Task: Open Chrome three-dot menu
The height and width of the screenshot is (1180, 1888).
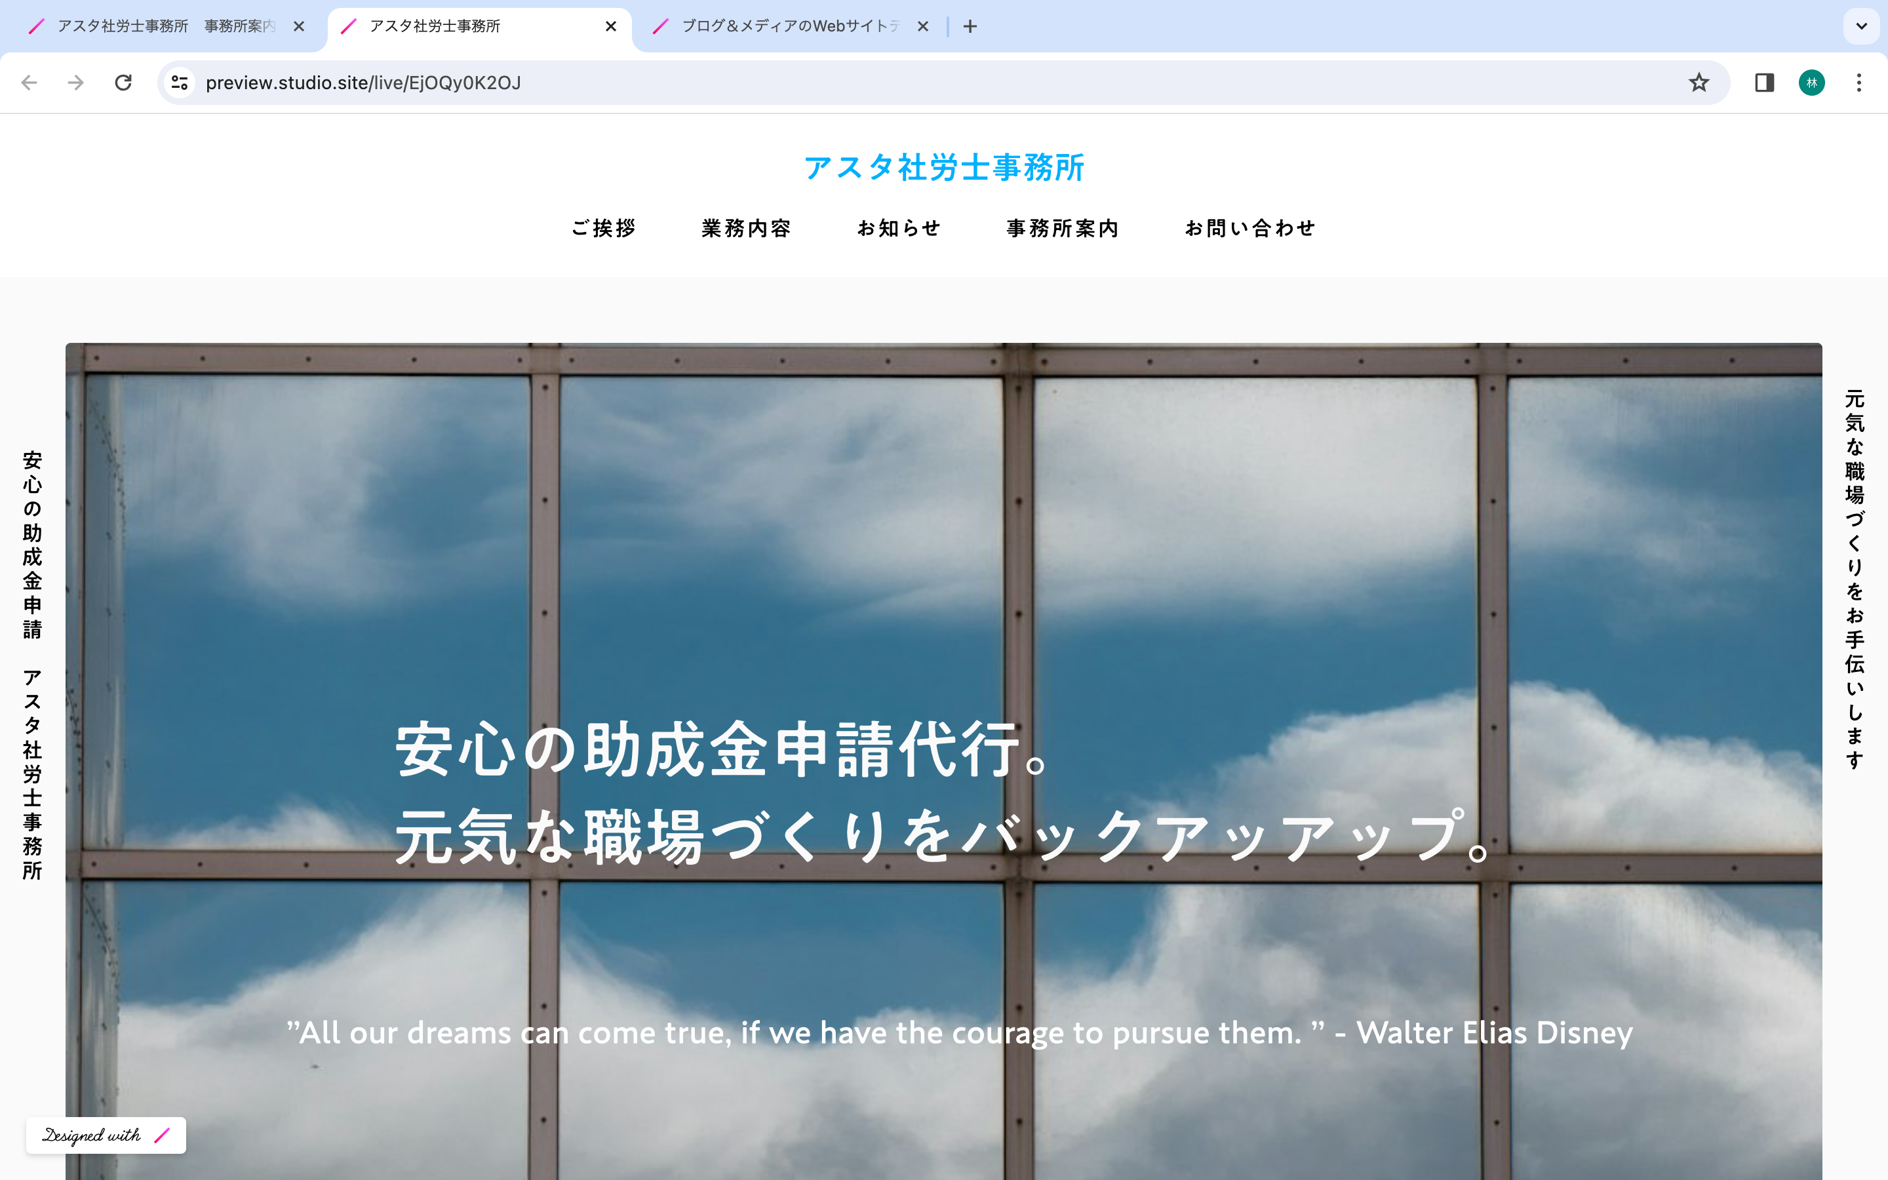Action: [x=1859, y=83]
